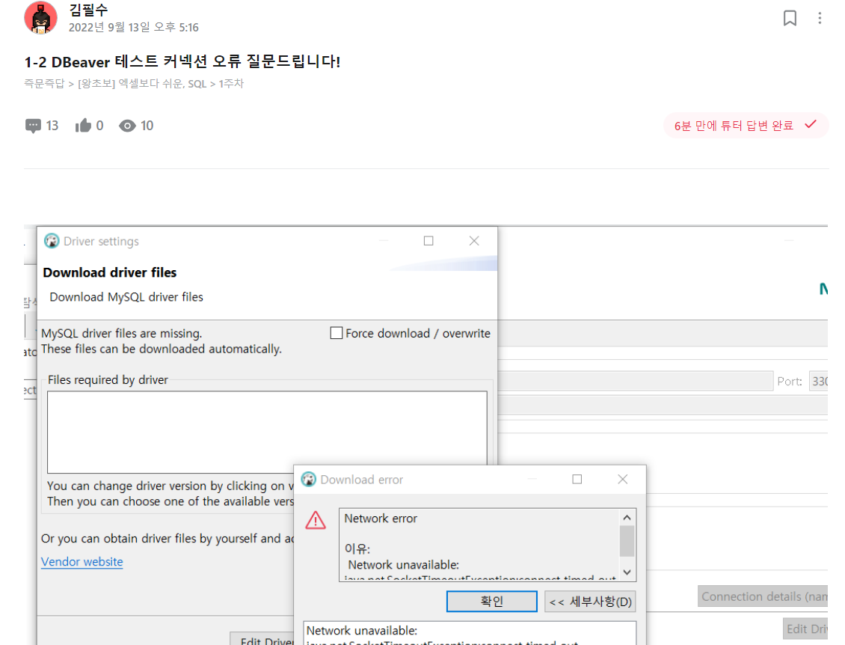Click the 'Download driver files' heading
Viewport: 845px width, 645px height.
tap(110, 272)
